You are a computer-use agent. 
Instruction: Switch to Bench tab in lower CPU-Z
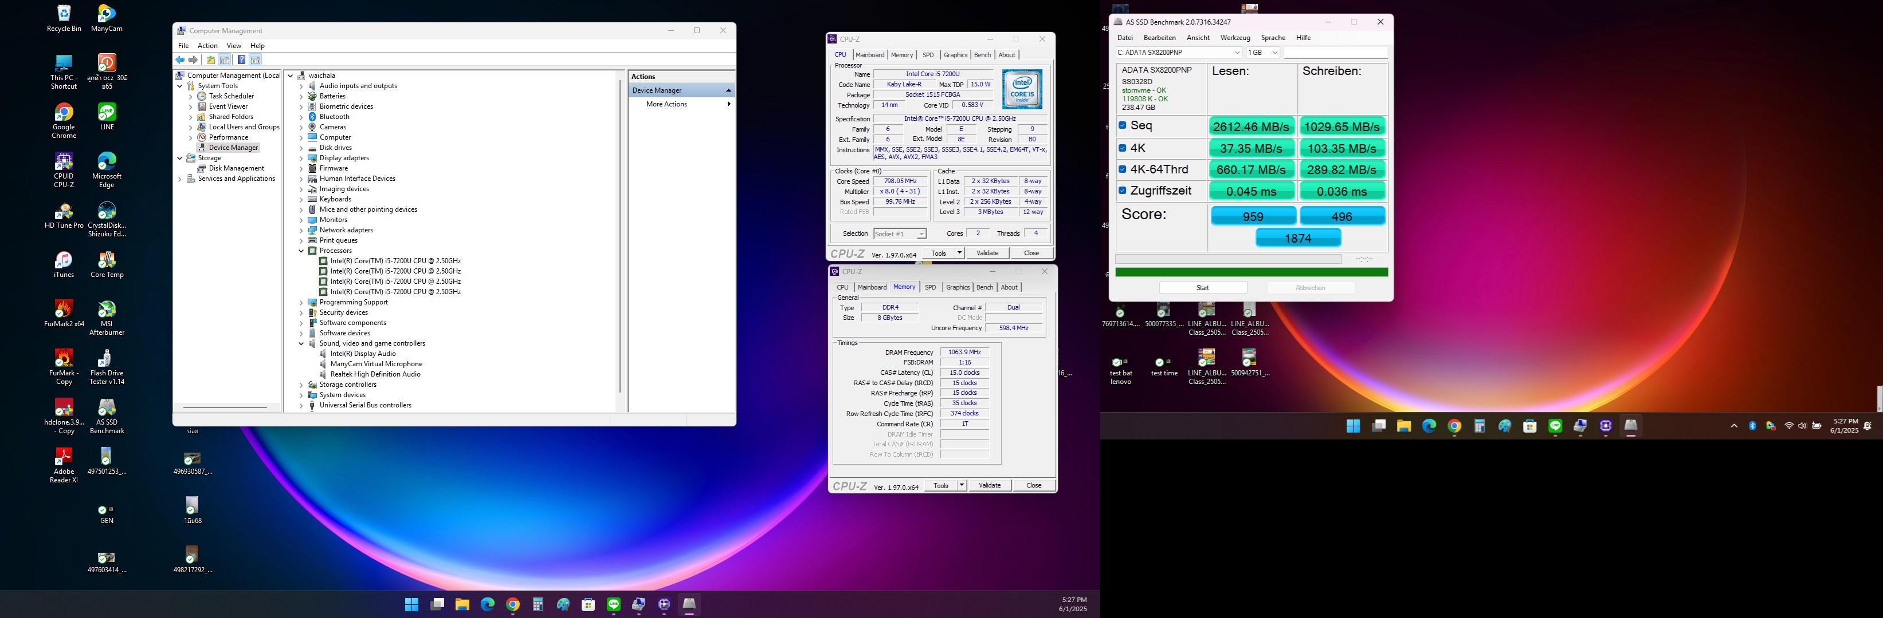click(x=984, y=287)
